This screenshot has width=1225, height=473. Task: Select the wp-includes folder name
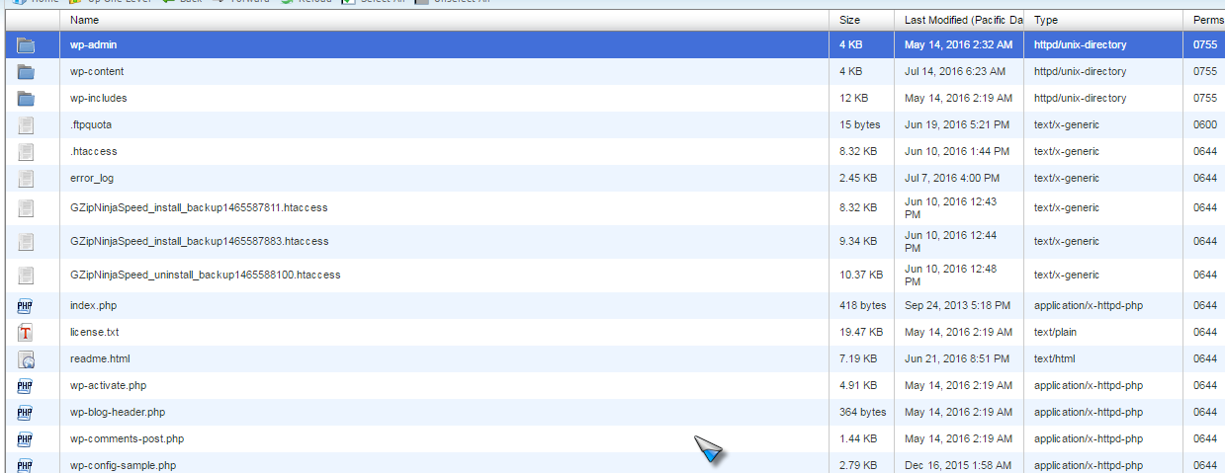[99, 99]
